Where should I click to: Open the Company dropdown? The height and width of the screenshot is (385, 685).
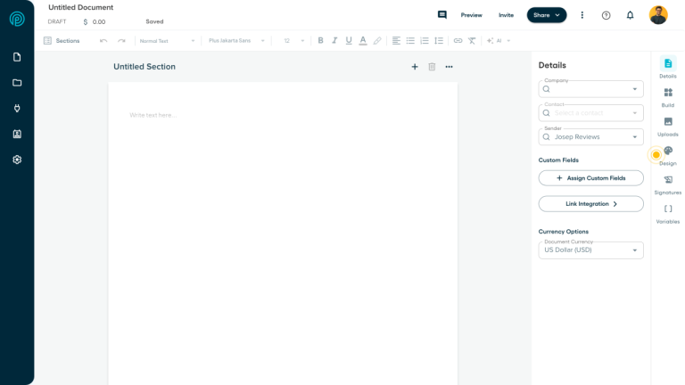point(590,89)
